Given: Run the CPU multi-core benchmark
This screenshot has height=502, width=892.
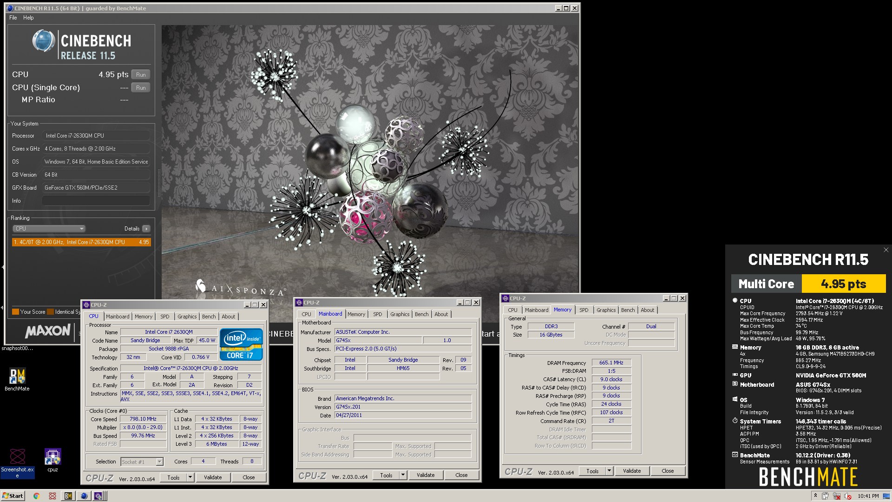Looking at the screenshot, I should [141, 75].
